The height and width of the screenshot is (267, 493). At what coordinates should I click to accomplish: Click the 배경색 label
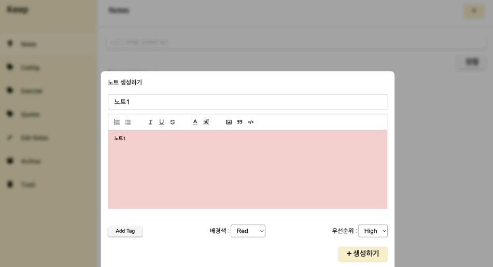(219, 231)
